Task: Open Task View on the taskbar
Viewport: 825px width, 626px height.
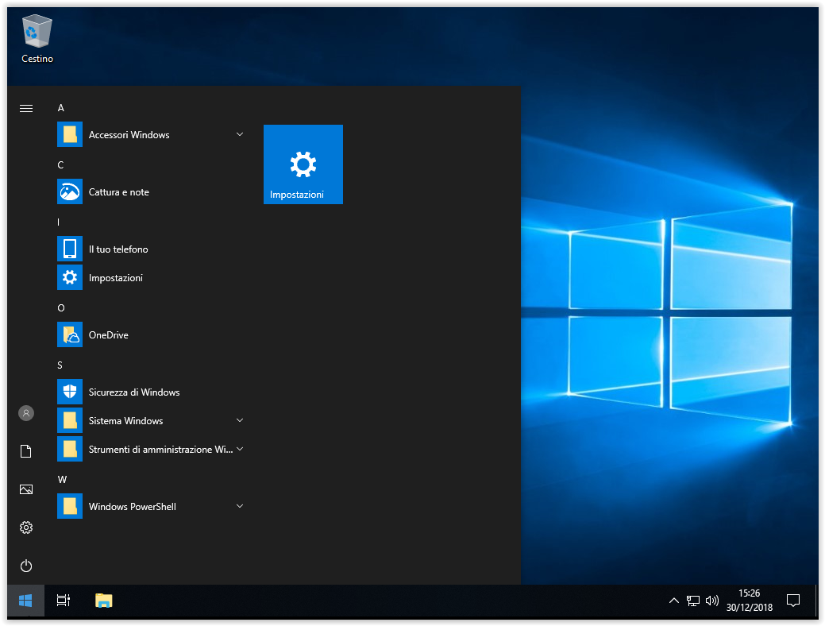Action: point(64,601)
